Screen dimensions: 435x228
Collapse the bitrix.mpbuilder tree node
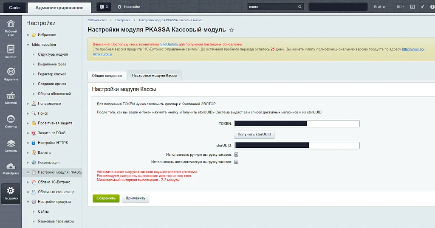(28, 45)
